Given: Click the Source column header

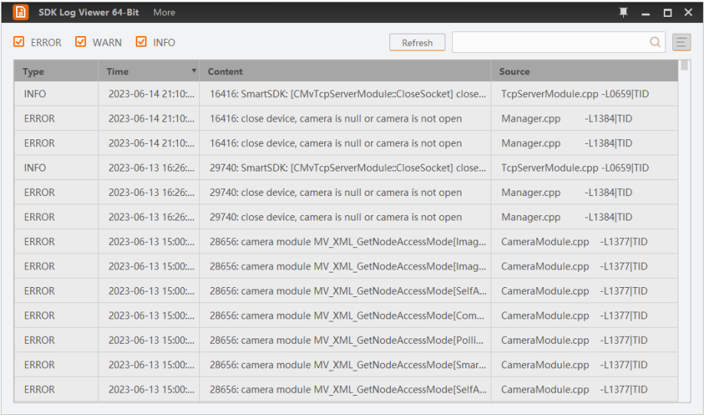Looking at the screenshot, I should tap(585, 71).
